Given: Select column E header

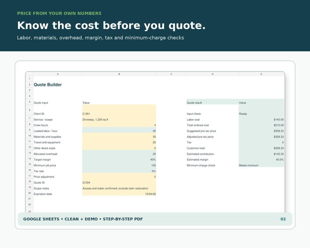Looking at the screenshot, I should click(x=261, y=74).
